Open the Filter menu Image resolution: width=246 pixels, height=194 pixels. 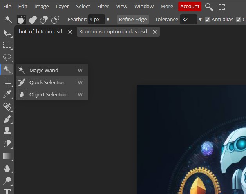click(103, 6)
